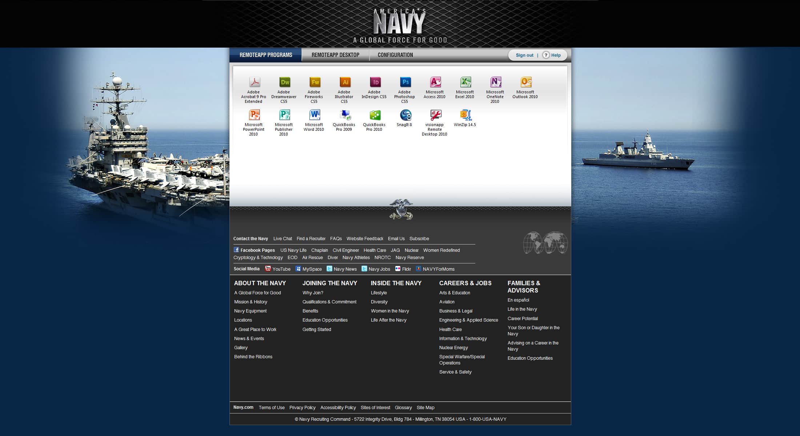Click Find a Recruiter
Screen dimensions: 800x436
pyautogui.click(x=311, y=239)
